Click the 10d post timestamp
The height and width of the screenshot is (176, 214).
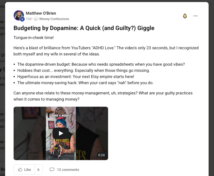tap(29, 19)
